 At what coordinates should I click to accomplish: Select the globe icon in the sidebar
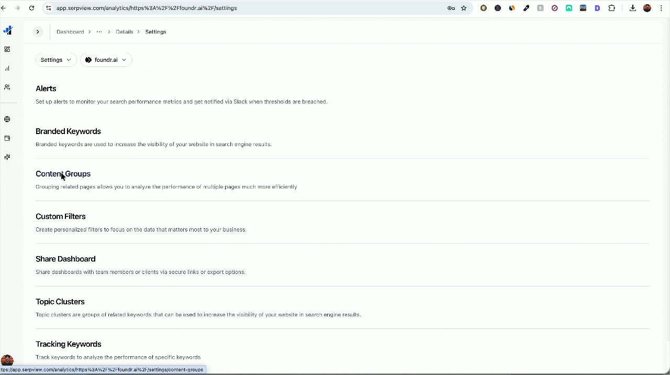coord(7,119)
